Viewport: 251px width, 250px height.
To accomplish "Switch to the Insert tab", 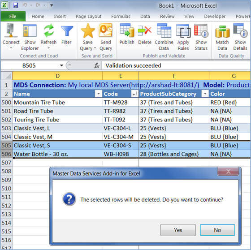I will pos(60,16).
